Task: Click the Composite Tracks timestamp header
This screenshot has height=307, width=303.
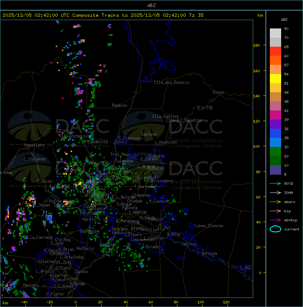Action: click(x=103, y=15)
